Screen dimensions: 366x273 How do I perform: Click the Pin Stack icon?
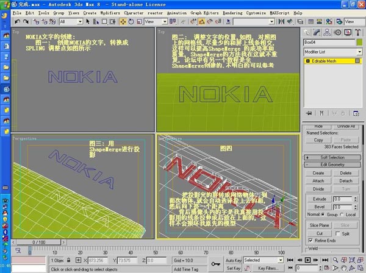pos(309,113)
